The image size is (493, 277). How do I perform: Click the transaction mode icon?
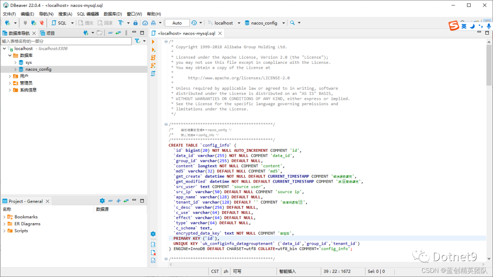tap(121, 23)
